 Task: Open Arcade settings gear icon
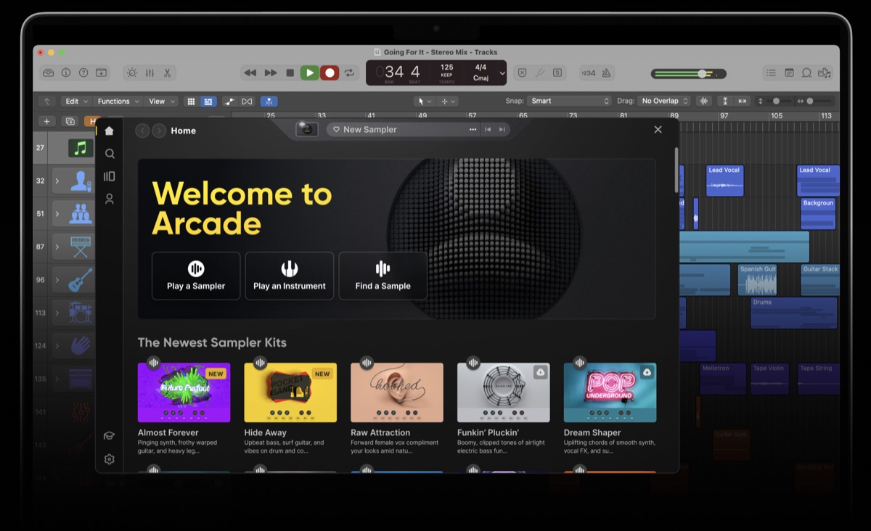point(109,459)
